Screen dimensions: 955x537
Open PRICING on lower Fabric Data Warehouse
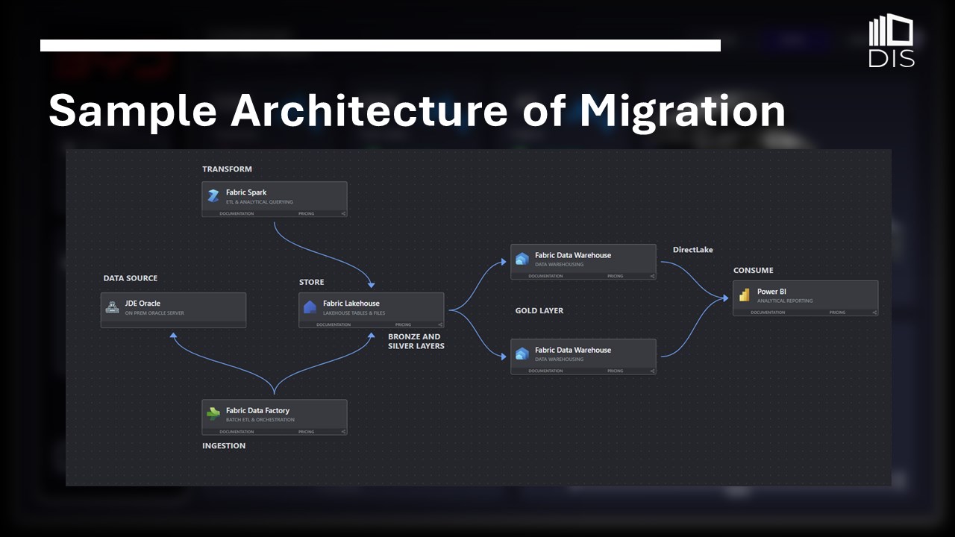click(x=615, y=371)
